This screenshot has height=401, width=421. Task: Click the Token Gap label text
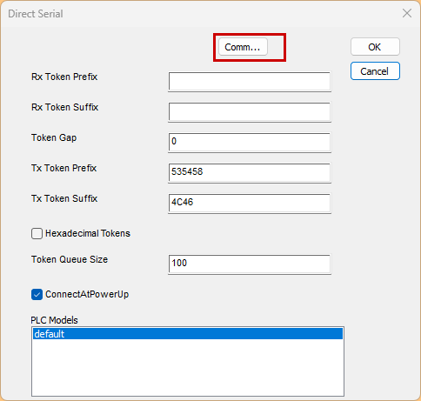click(54, 137)
